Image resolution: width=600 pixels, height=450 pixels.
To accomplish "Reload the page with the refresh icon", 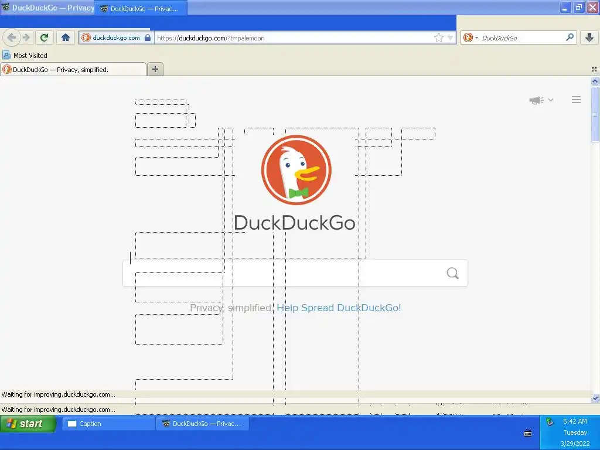I will (45, 37).
